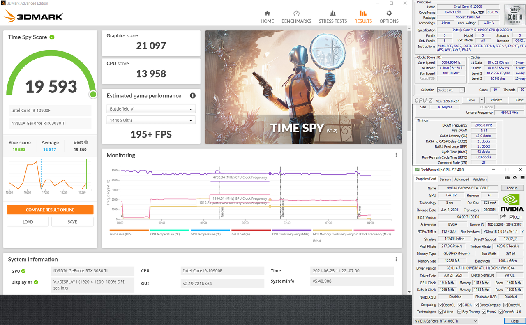
Task: Open the 1440p Ultra resolution dropdown
Action: [x=151, y=120]
